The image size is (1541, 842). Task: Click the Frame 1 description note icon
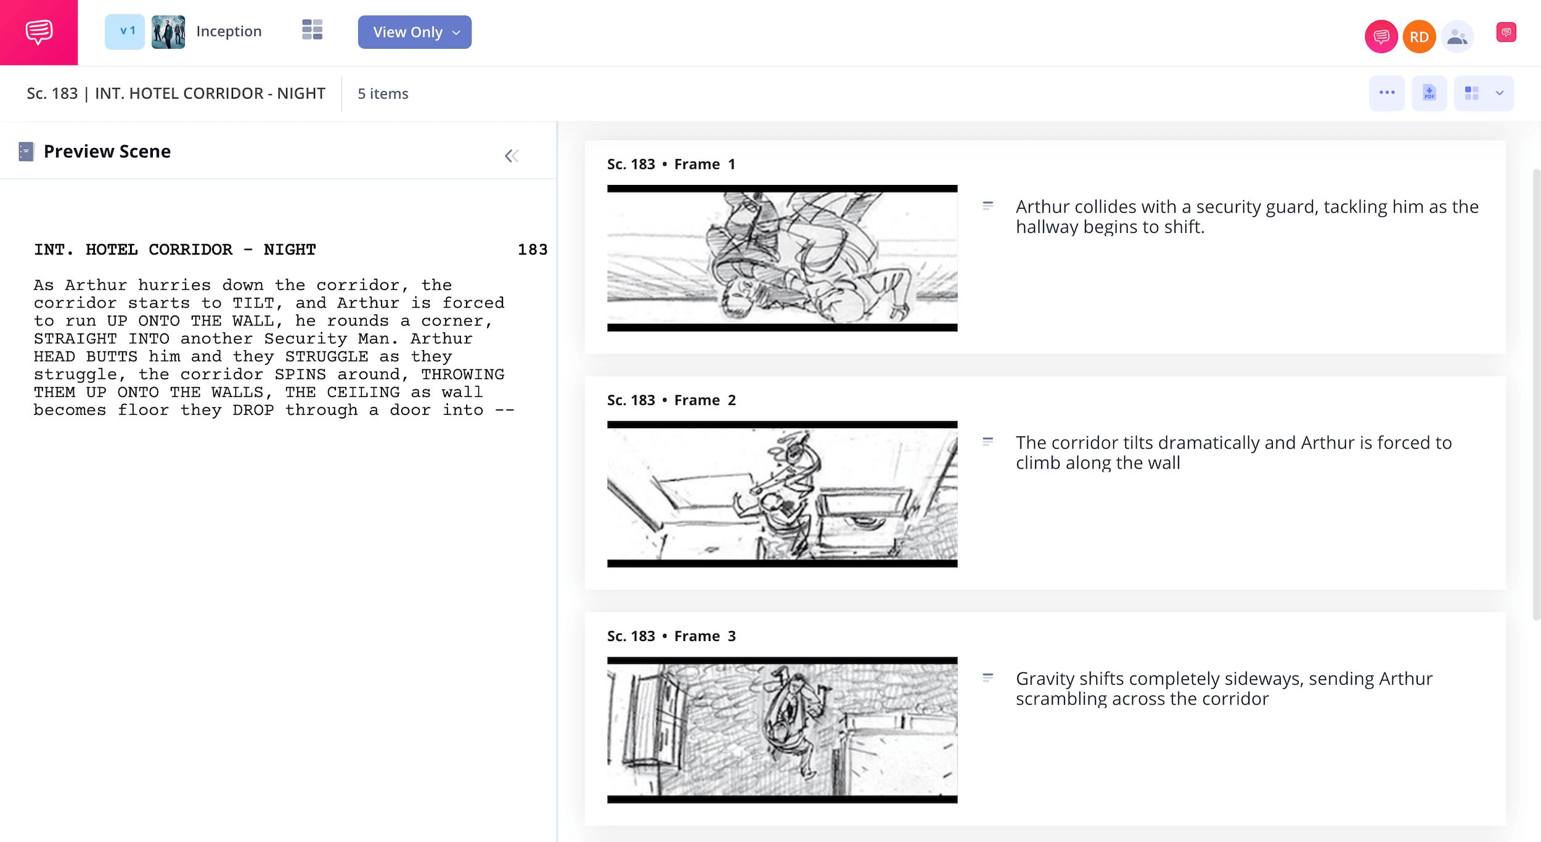(x=987, y=206)
